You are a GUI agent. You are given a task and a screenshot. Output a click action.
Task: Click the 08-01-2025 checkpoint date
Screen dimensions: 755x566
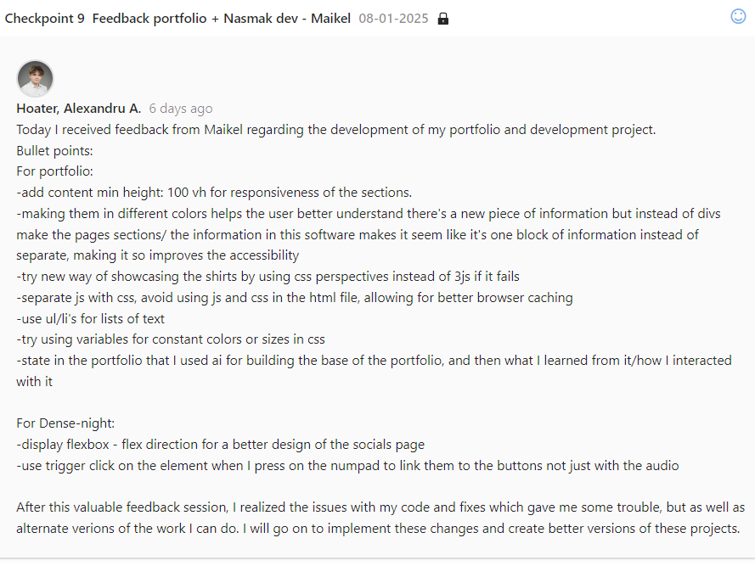point(394,19)
